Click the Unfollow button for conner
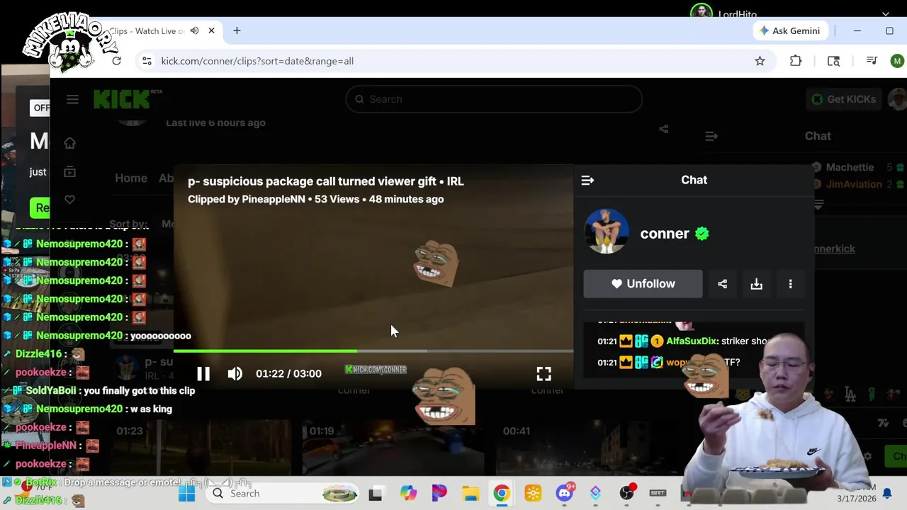907x510 pixels. pos(643,283)
